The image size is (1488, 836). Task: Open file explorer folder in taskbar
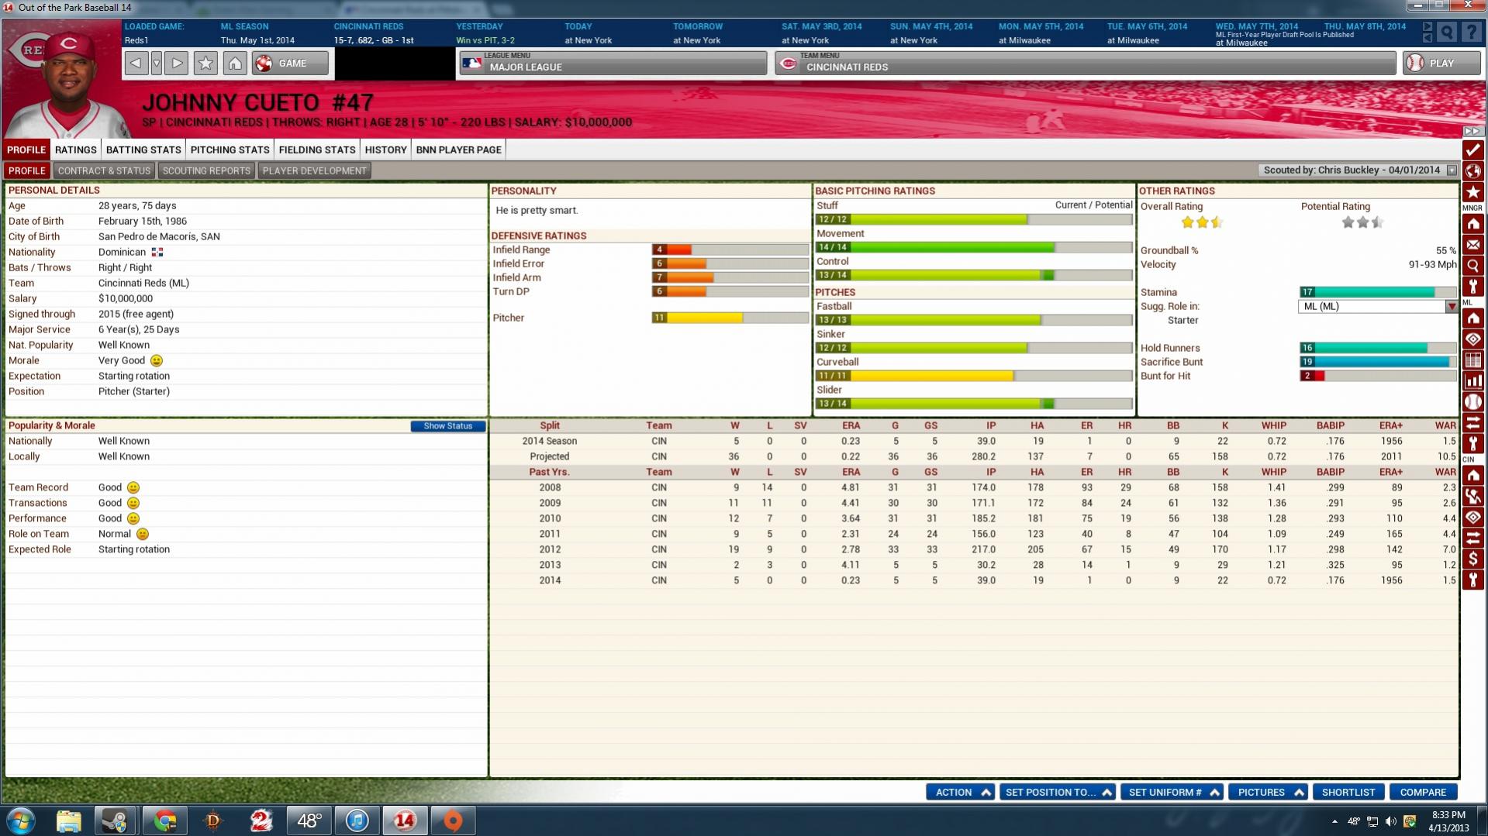coord(68,820)
